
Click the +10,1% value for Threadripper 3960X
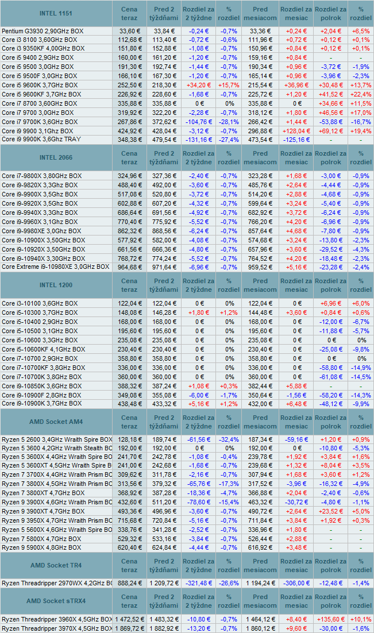tap(361, 619)
